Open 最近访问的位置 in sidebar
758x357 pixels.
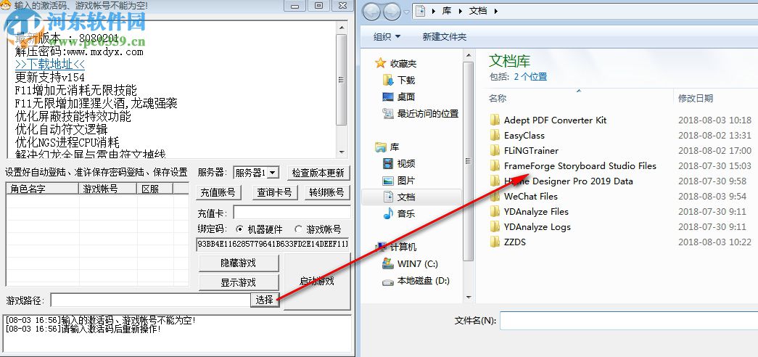[x=427, y=113]
